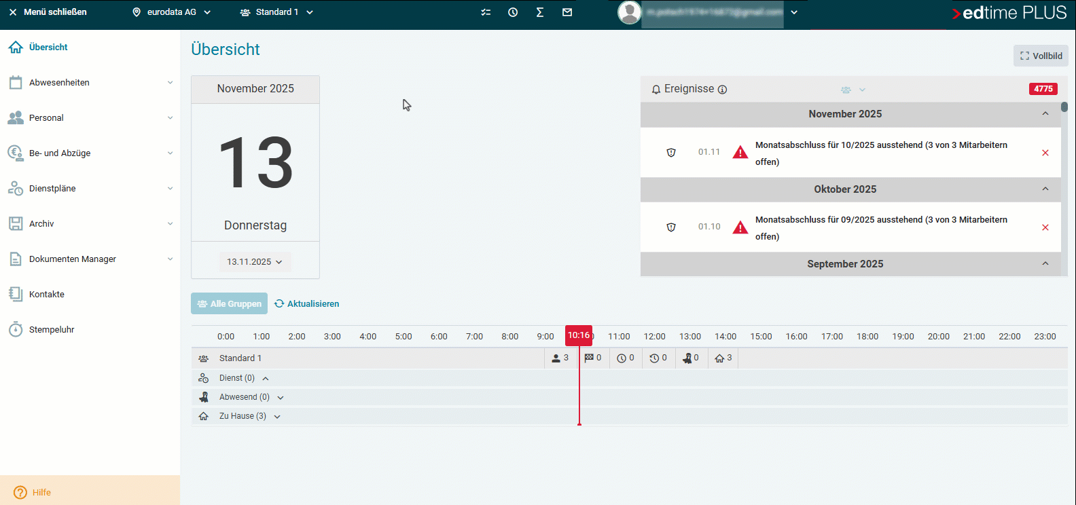Open the Standard 1 group dropdown

(276, 12)
